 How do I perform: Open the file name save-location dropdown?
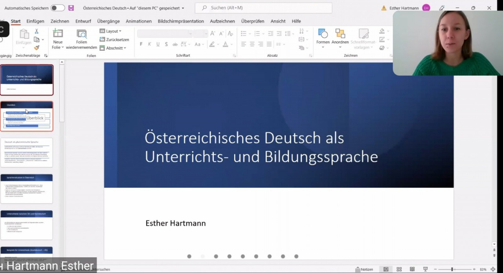183,8
